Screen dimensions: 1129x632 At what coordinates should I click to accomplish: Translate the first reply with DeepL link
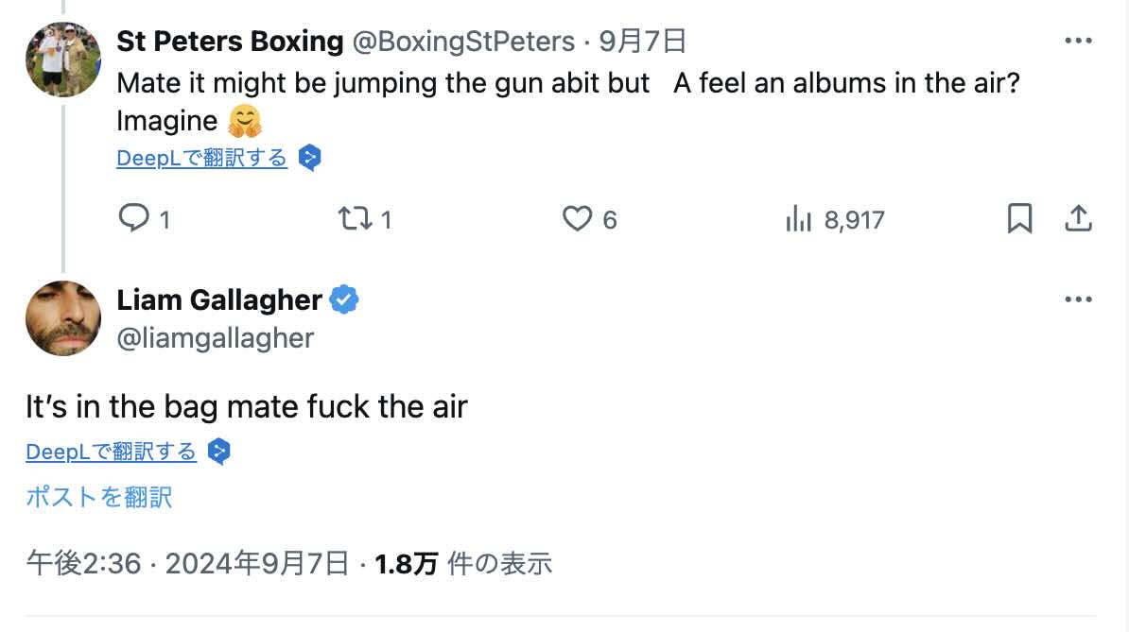(x=201, y=158)
